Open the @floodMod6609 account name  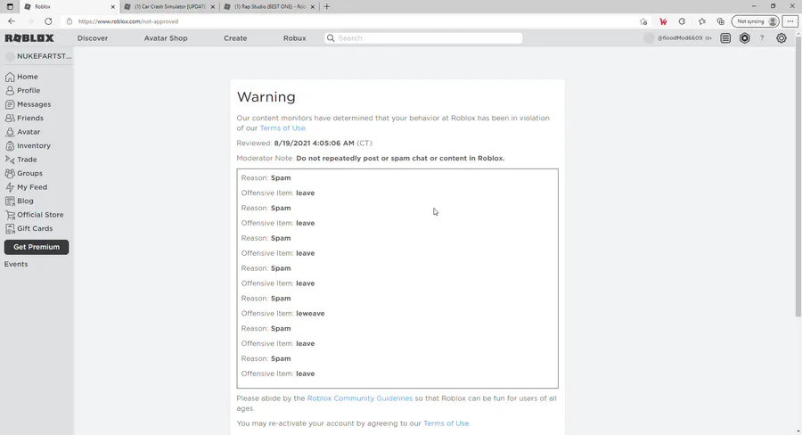tap(680, 37)
